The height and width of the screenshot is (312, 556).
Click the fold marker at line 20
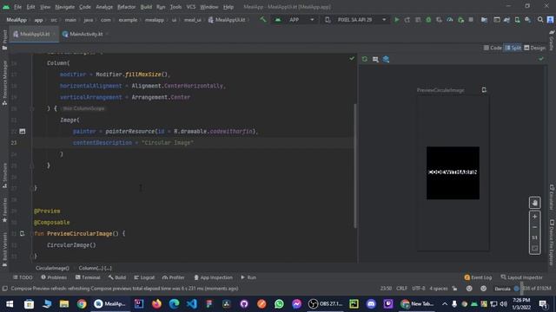(x=32, y=108)
